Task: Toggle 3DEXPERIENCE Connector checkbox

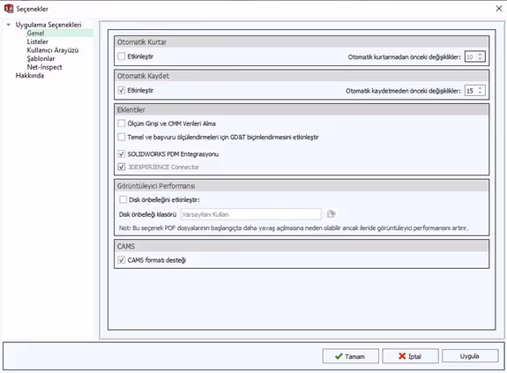Action: click(x=122, y=167)
